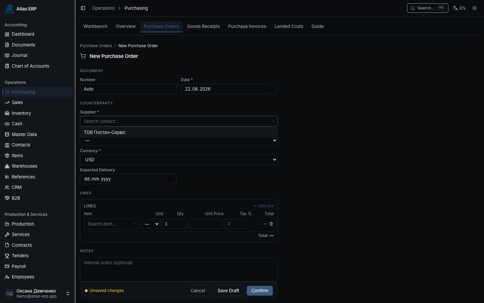Add a new line
The width and height of the screenshot is (484, 303).
(264, 206)
